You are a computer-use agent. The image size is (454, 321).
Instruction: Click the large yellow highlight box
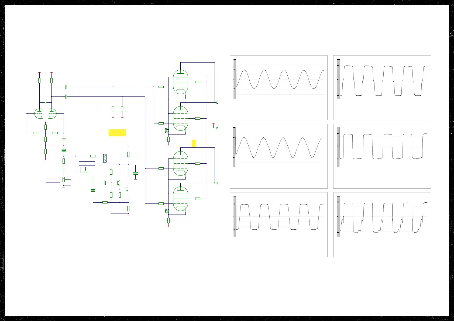pos(117,133)
